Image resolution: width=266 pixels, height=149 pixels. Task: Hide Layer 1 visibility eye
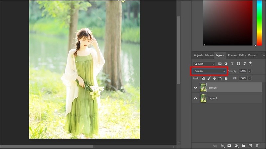coord(196,98)
